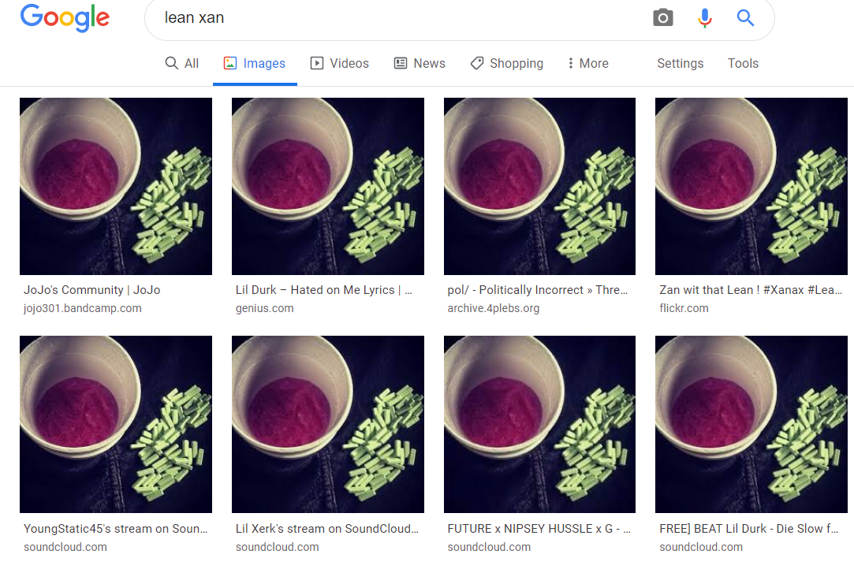The width and height of the screenshot is (854, 569).
Task: Select the Images tab
Action: pos(255,64)
